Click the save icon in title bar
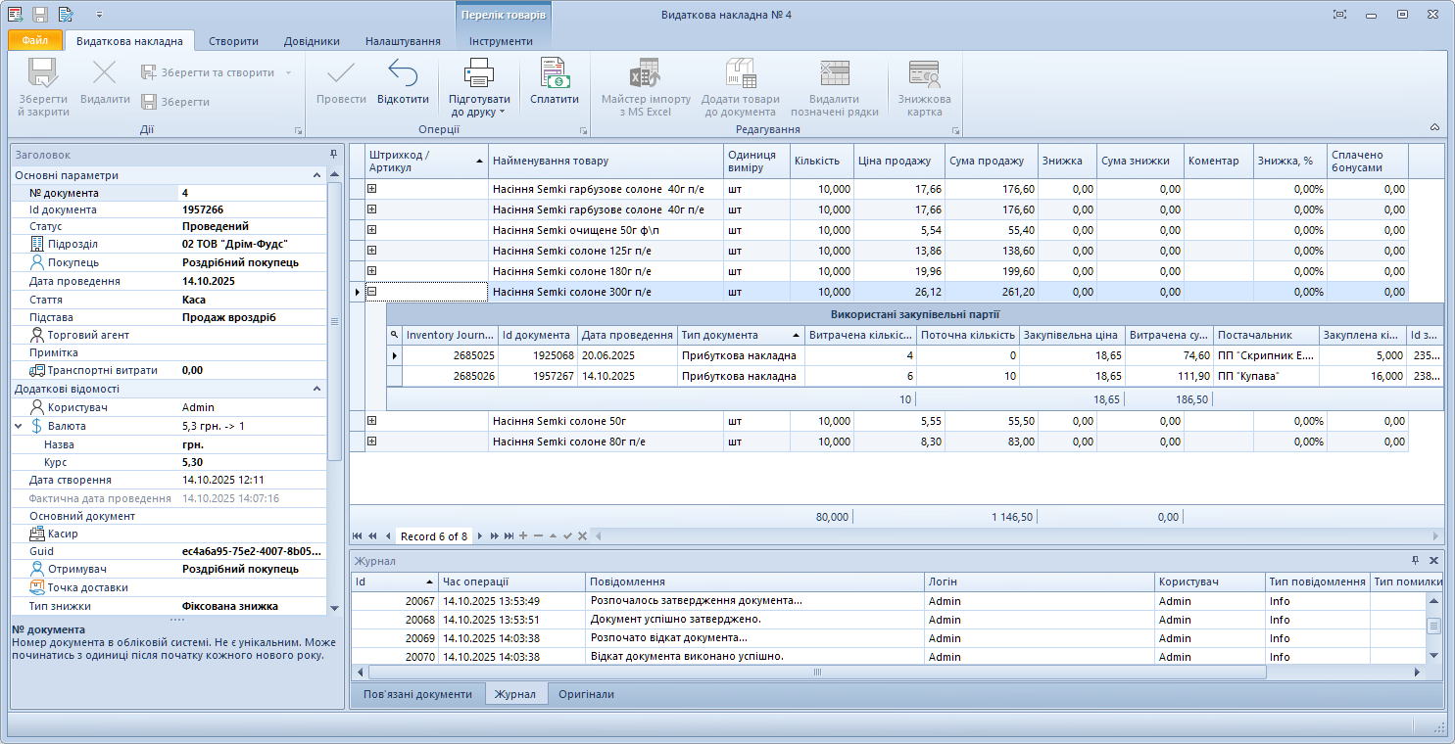Viewport: 1455px width, 744px height. (40, 15)
